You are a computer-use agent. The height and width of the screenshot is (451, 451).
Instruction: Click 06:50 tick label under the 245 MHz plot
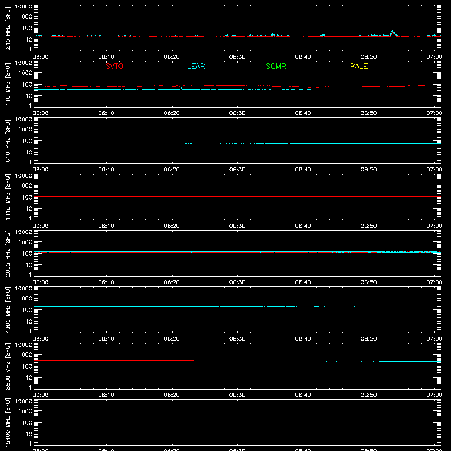369,57
